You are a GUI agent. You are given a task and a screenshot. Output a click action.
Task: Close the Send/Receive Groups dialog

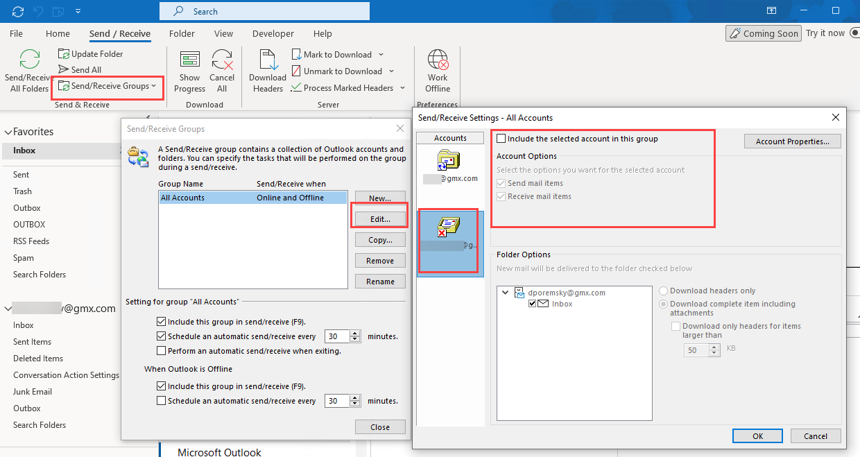click(x=380, y=427)
